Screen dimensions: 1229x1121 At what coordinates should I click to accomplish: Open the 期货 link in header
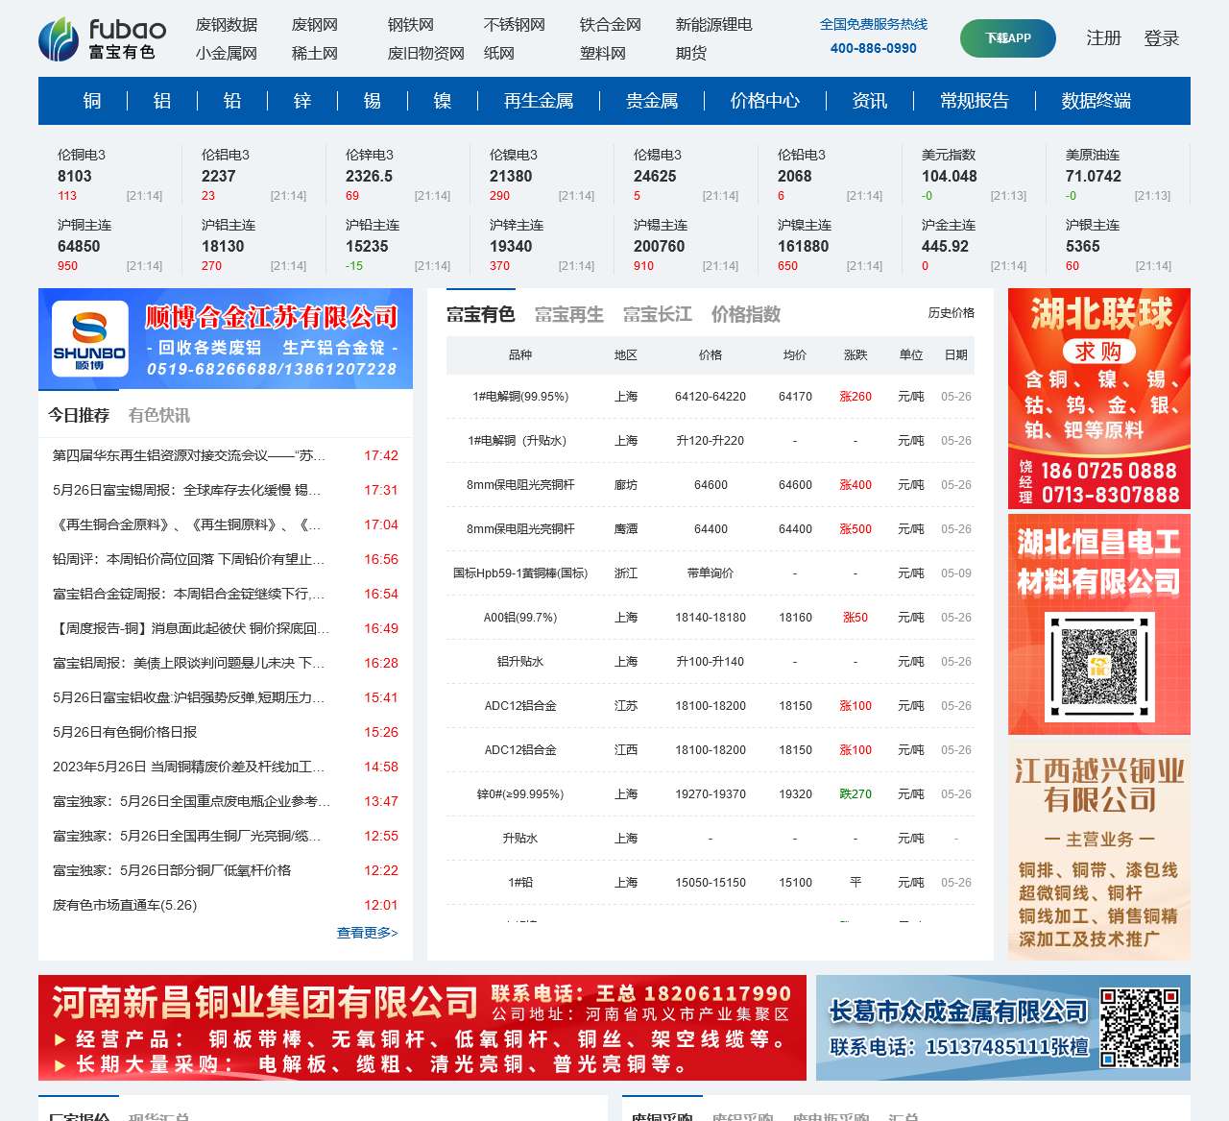click(x=691, y=53)
